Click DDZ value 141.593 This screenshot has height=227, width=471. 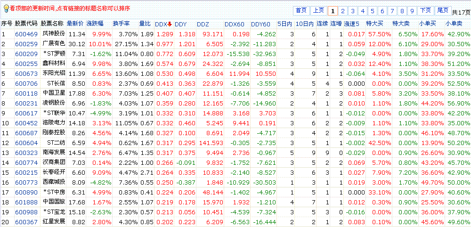[211, 143]
